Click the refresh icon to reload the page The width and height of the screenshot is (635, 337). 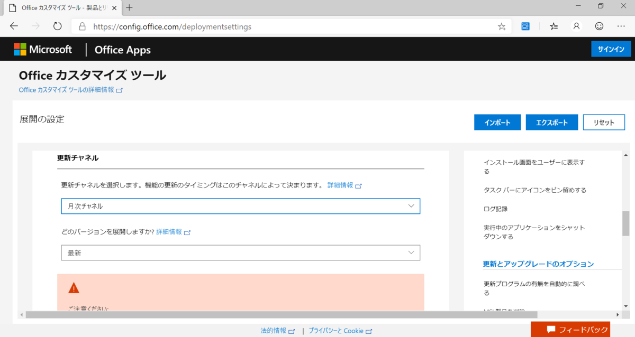57,26
